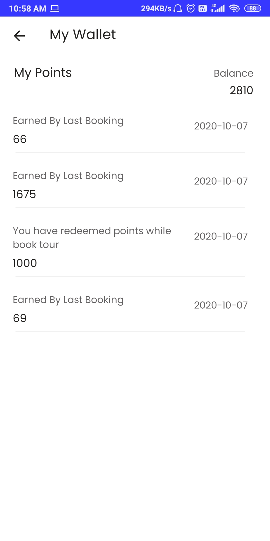The height and width of the screenshot is (541, 270).
Task: Tap the Balance label
Action: pyautogui.click(x=233, y=73)
